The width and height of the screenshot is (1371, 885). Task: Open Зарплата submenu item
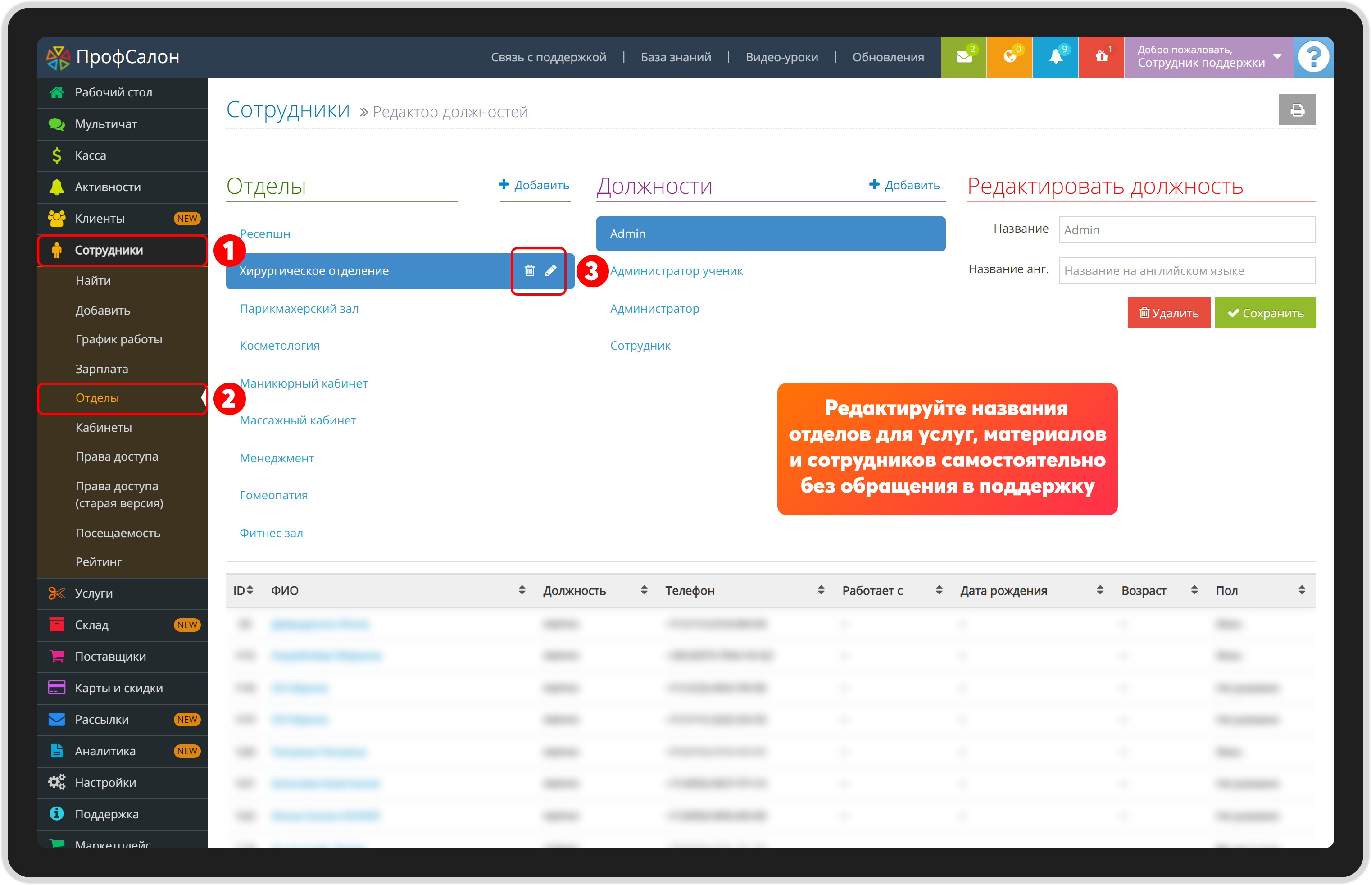click(102, 369)
